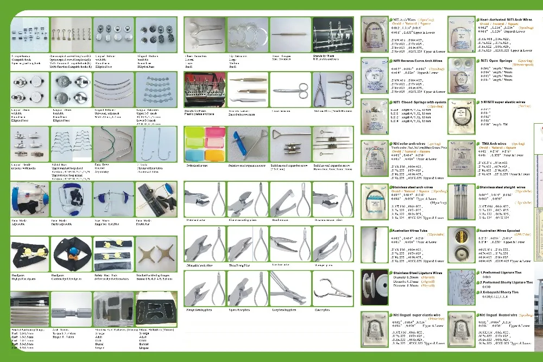This screenshot has height=362, width=543.
Task: Select the colorful orthodontic wax boxes photo
Action: pyautogui.click(x=205, y=144)
